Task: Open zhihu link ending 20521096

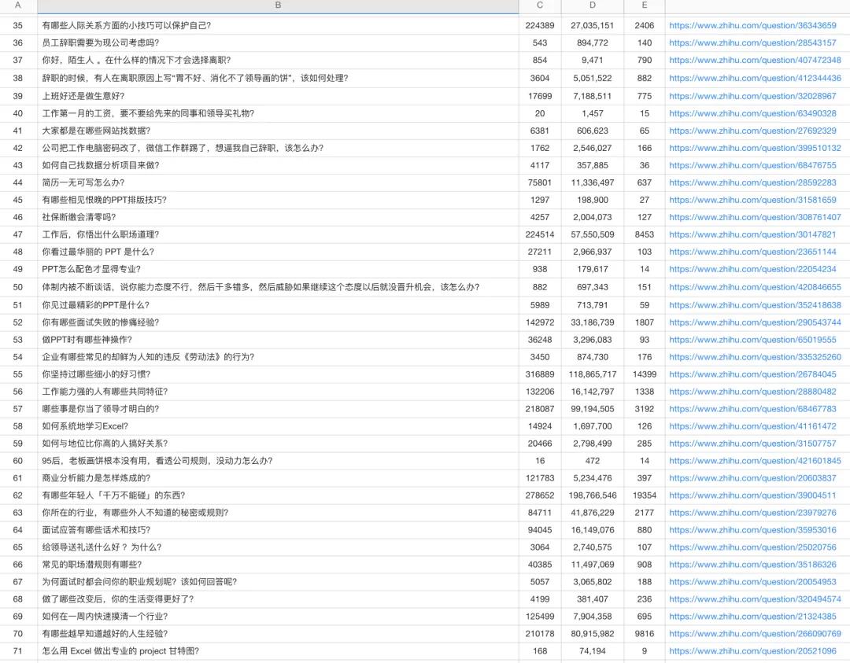Action: click(752, 651)
